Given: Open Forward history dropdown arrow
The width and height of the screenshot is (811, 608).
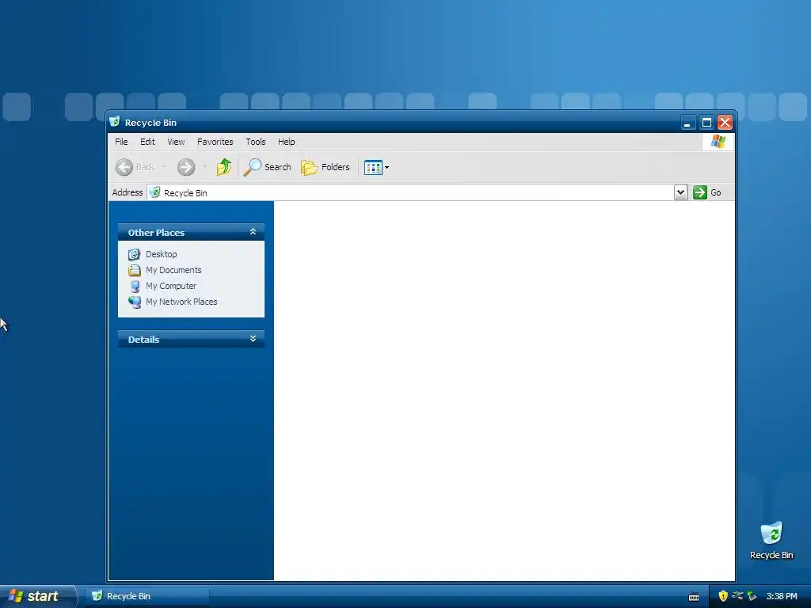Looking at the screenshot, I should tap(205, 167).
